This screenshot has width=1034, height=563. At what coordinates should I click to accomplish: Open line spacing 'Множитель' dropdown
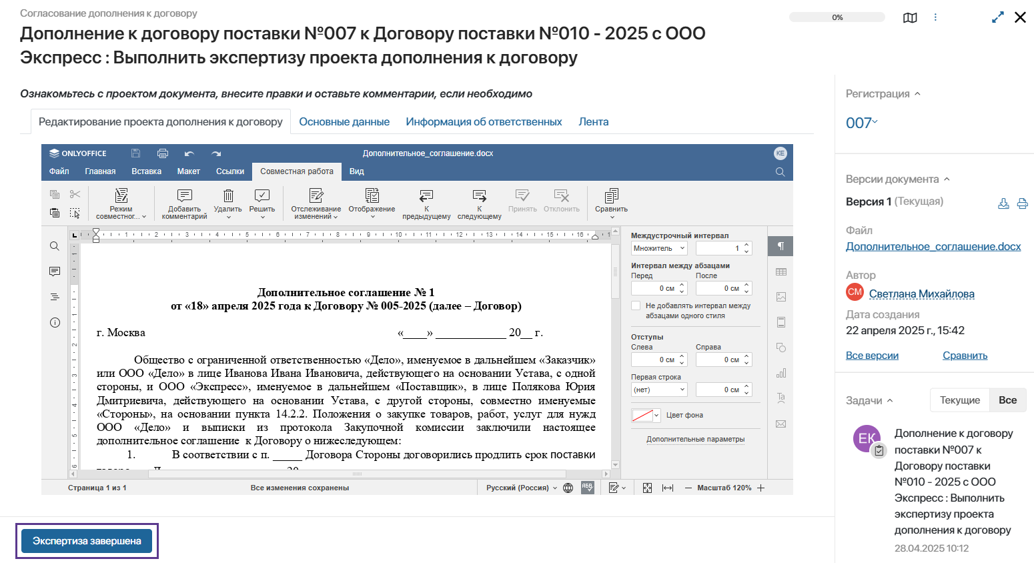pyautogui.click(x=658, y=248)
